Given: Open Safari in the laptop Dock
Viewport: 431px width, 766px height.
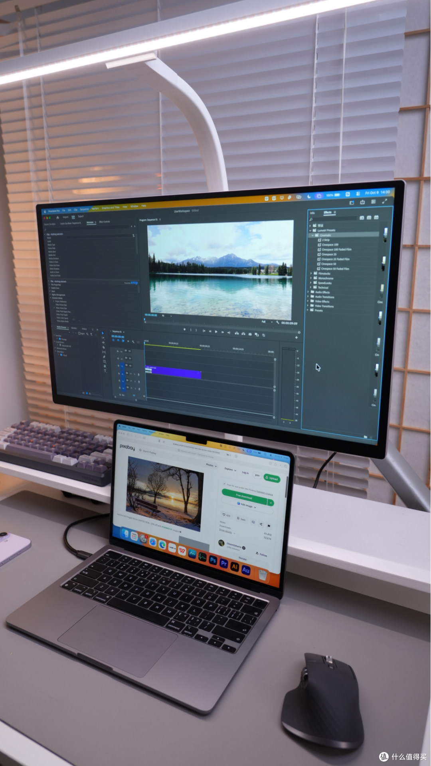Looking at the screenshot, I should tap(152, 542).
